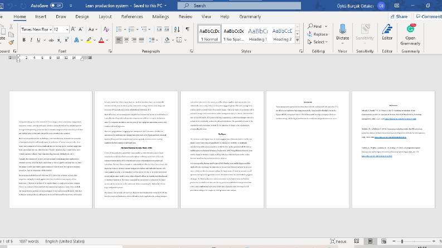Open Change Case Aa dropdown
The width and height of the screenshot is (442, 248).
tap(93, 29)
